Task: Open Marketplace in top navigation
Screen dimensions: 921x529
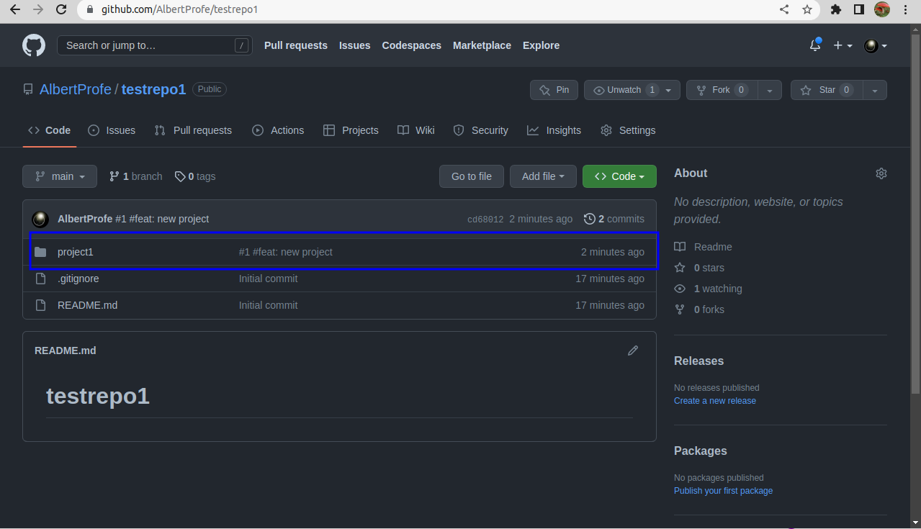Action: [x=482, y=45]
